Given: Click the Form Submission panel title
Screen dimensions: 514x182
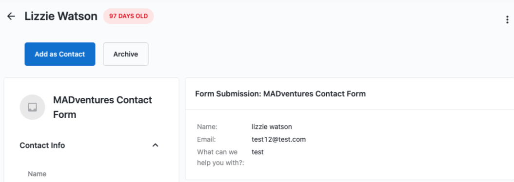Looking at the screenshot, I should tap(280, 94).
